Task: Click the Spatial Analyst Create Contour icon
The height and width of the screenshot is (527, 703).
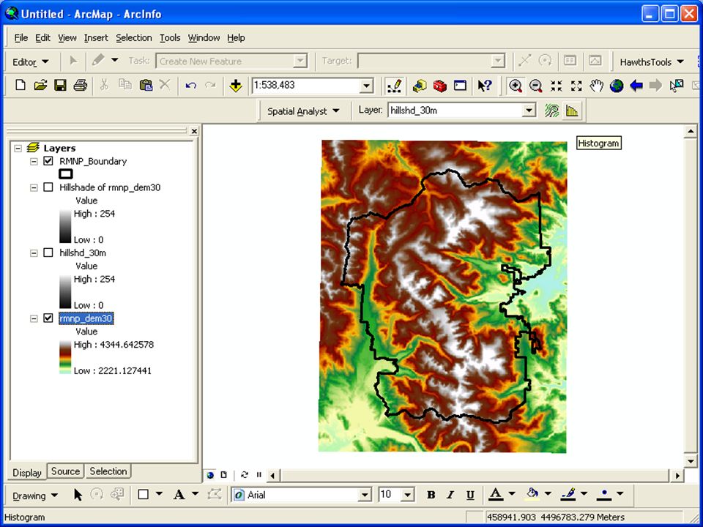Action: point(552,111)
